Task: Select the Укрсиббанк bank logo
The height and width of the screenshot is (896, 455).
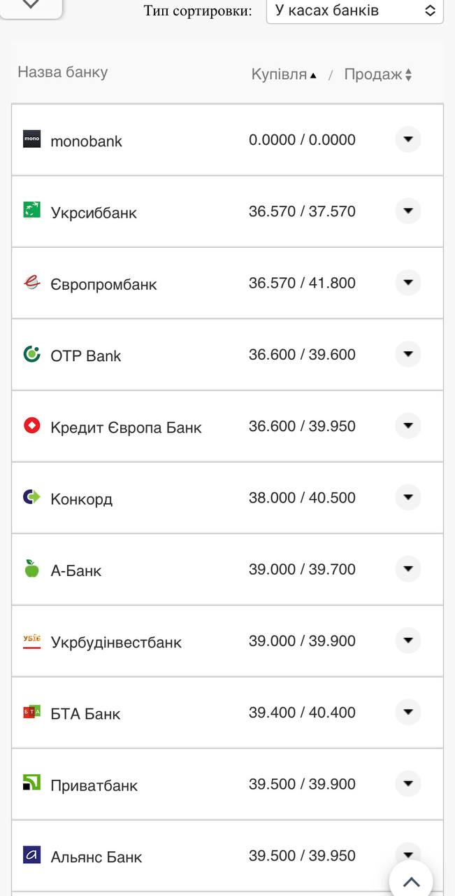Action: (x=31, y=211)
